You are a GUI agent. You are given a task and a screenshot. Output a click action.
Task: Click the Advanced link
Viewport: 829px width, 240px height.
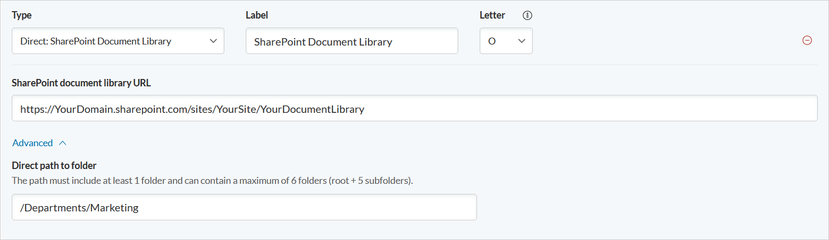click(32, 143)
